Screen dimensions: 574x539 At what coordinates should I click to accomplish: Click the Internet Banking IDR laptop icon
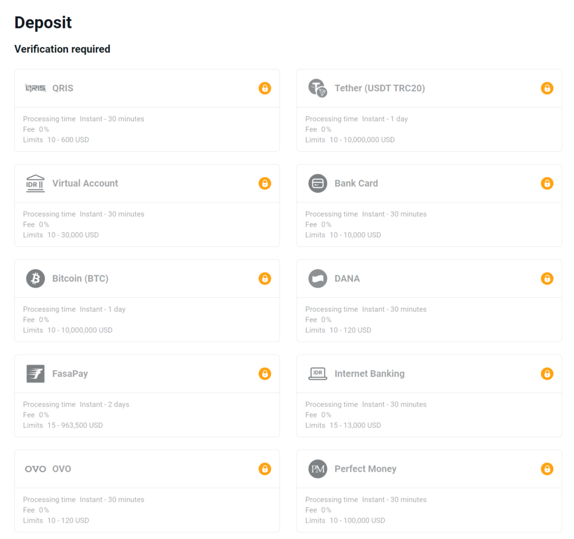pyautogui.click(x=318, y=374)
